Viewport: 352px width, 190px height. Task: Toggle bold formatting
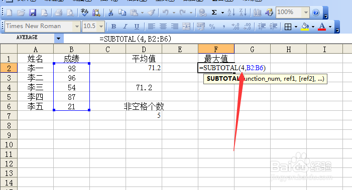tap(113, 27)
